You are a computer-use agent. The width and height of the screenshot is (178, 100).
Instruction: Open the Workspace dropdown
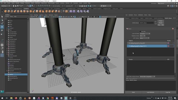166,3
